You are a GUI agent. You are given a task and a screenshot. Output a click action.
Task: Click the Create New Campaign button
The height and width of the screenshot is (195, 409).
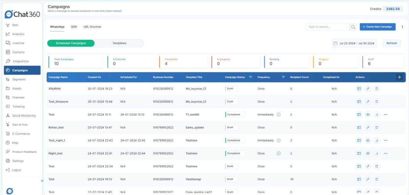click(x=378, y=27)
